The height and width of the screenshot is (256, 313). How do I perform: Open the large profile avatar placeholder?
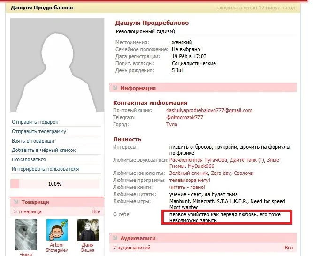[57, 65]
